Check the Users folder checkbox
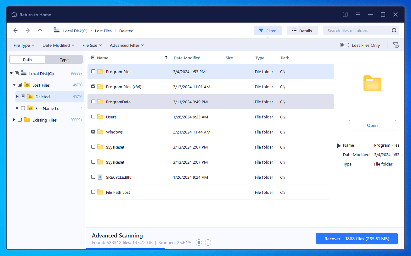The width and height of the screenshot is (411, 256). (93, 117)
